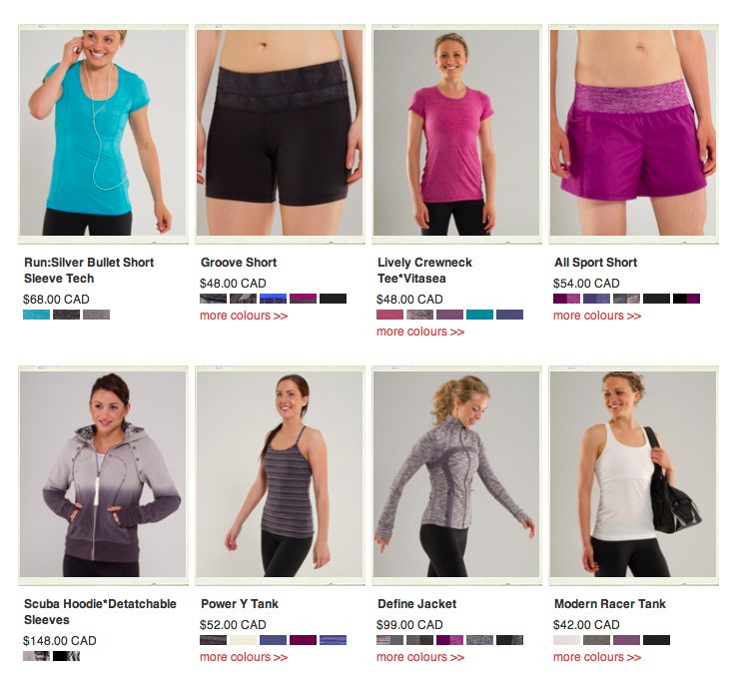The image size is (735, 680).
Task: View the Define Jacket product image
Action: coord(456,474)
